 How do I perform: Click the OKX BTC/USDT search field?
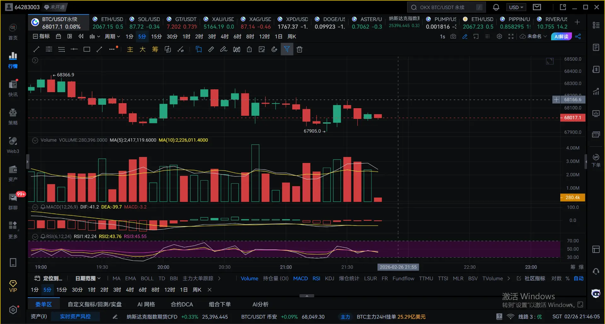[446, 7]
